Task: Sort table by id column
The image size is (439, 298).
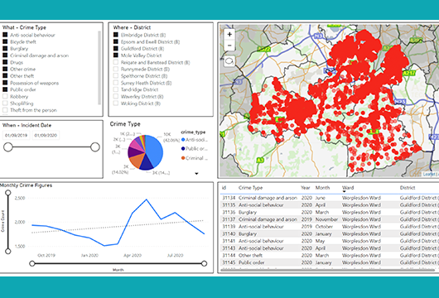Action: coord(224,188)
